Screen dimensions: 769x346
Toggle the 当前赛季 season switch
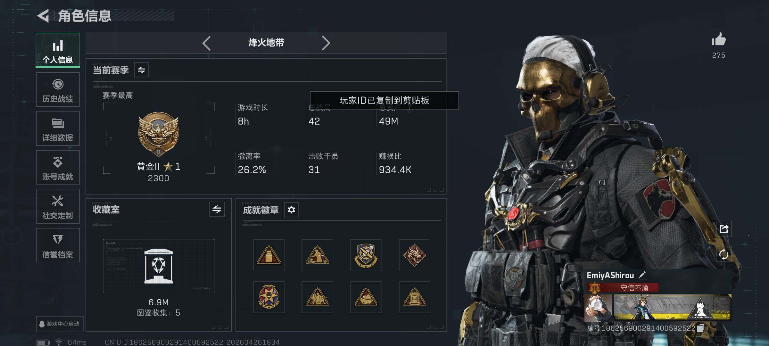(141, 70)
